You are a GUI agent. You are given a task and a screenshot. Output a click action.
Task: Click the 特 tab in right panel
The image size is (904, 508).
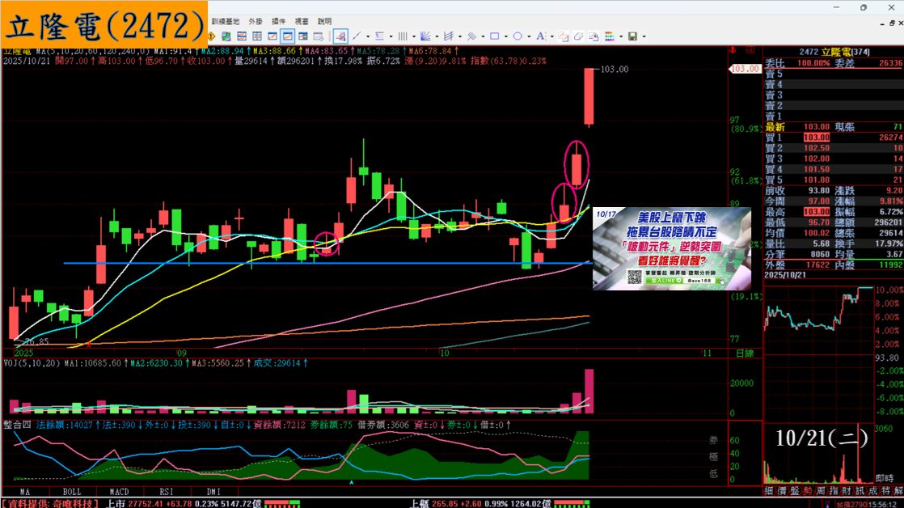pos(886,491)
